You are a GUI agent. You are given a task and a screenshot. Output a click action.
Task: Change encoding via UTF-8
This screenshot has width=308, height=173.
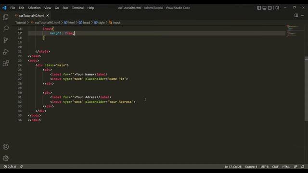click(264, 167)
